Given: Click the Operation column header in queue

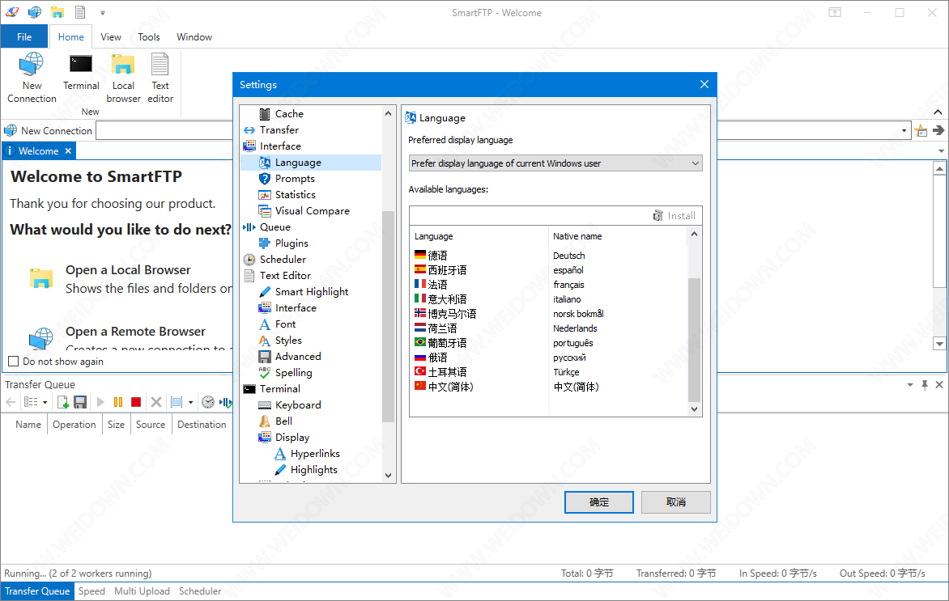Looking at the screenshot, I should [74, 425].
